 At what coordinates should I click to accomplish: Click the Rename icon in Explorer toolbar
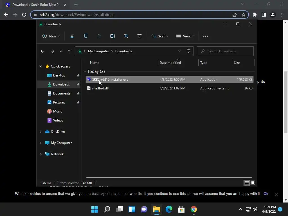point(112,36)
